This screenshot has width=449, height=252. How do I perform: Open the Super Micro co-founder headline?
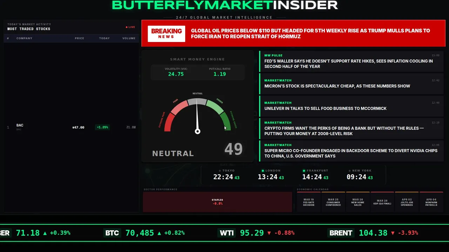(x=351, y=151)
